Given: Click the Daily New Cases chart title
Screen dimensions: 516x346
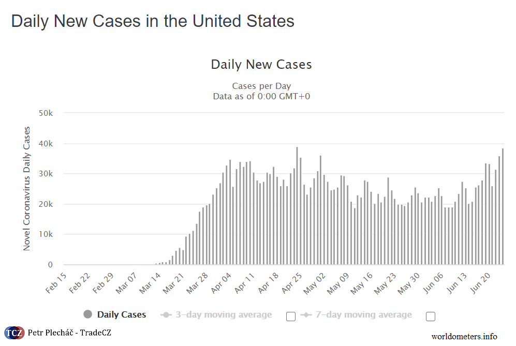Looking at the screenshot, I should [261, 64].
